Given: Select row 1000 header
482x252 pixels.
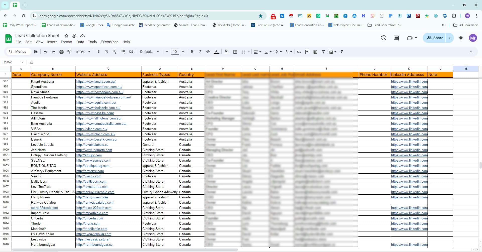Looking at the screenshot, I should click(x=6, y=150).
